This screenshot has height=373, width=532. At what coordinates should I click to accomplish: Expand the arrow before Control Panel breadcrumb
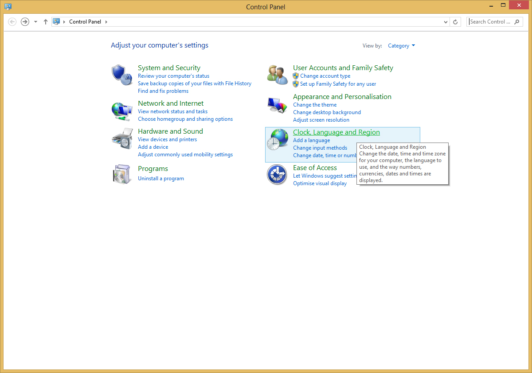[x=64, y=22]
